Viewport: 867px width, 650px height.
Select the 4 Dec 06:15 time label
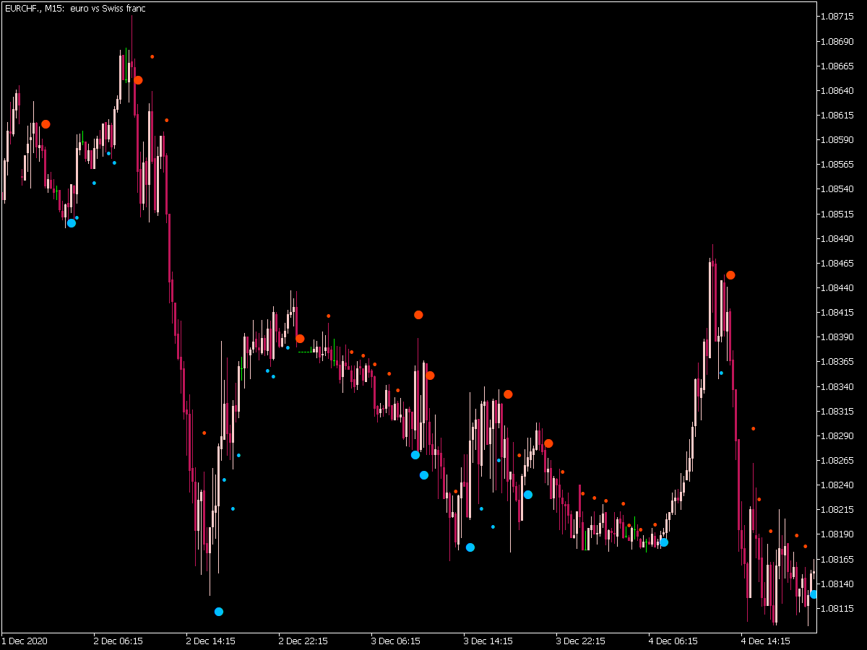click(x=673, y=641)
